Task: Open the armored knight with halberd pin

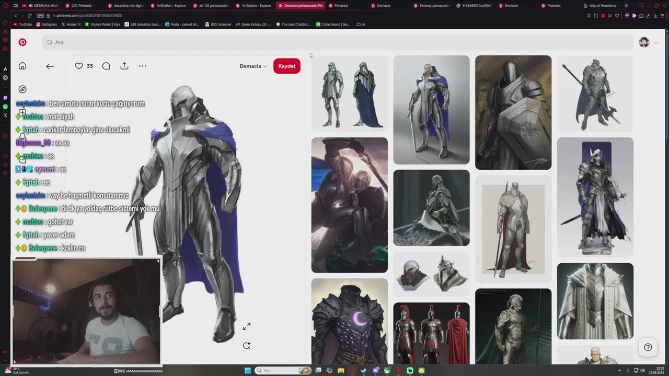Action: tap(595, 93)
